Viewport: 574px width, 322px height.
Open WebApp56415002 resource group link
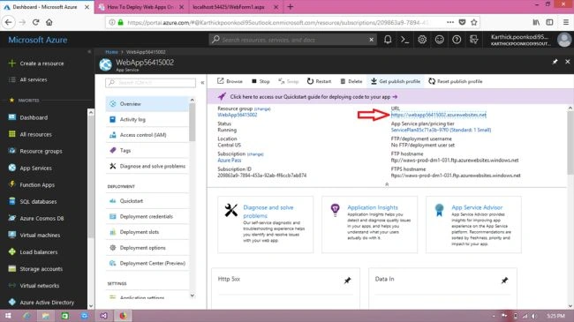[238, 115]
